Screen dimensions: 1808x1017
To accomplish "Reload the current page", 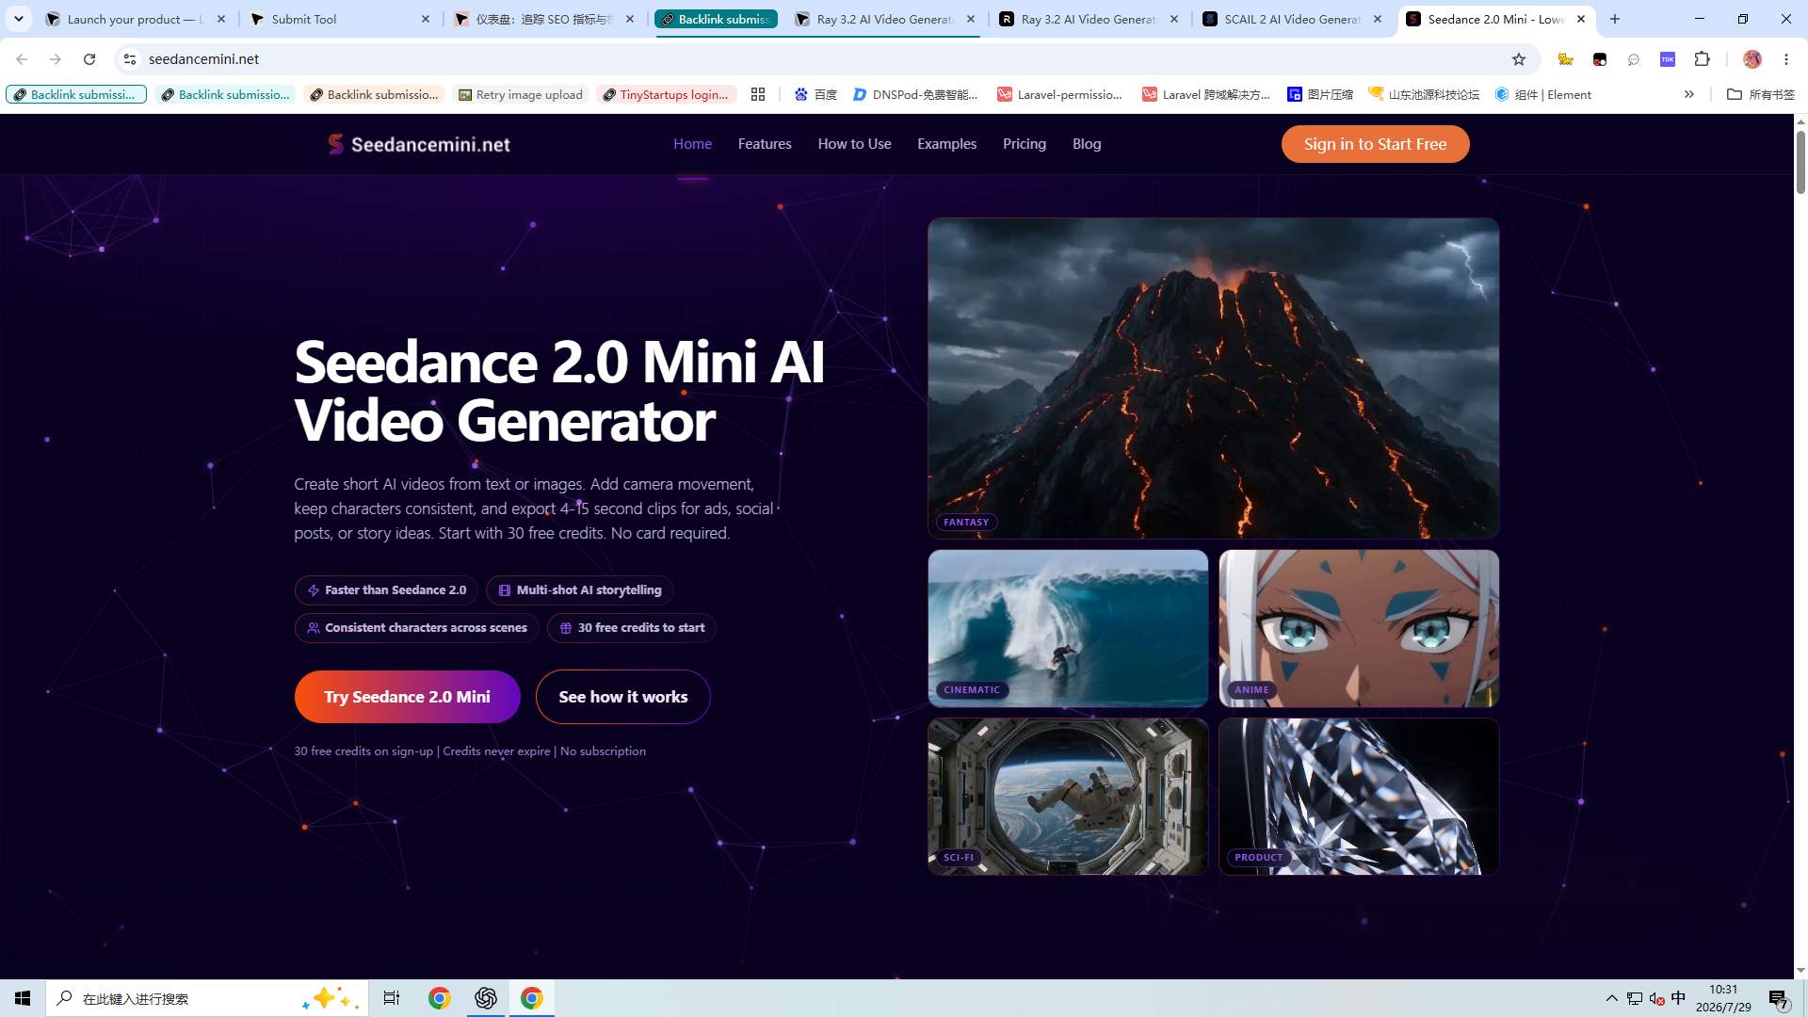I will pos(89,59).
